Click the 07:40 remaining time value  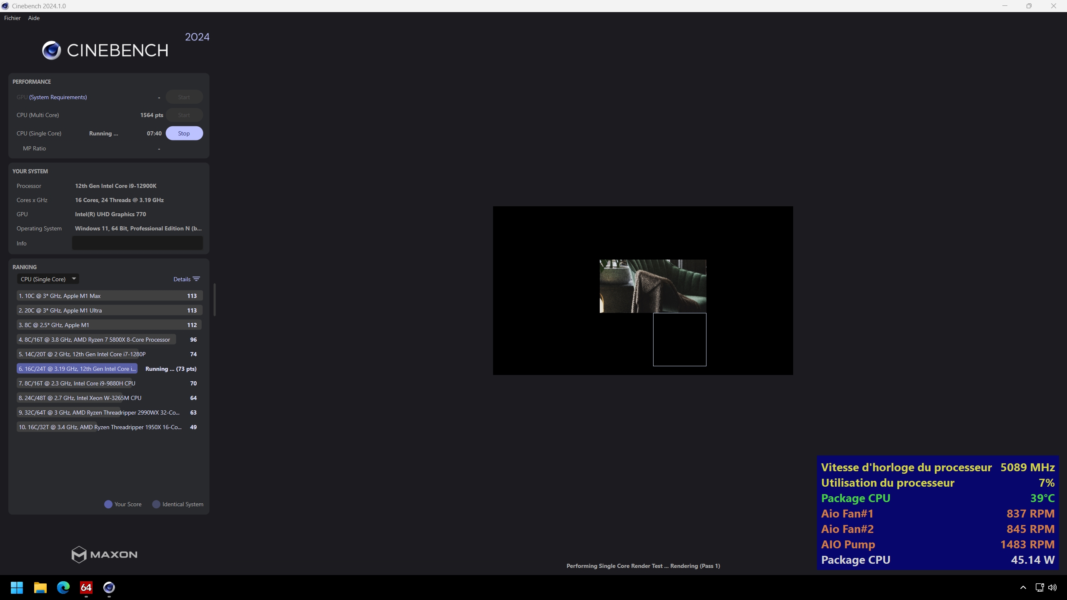(154, 133)
